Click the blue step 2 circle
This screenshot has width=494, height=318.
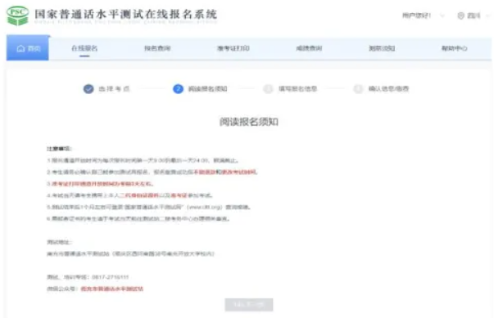(178, 89)
